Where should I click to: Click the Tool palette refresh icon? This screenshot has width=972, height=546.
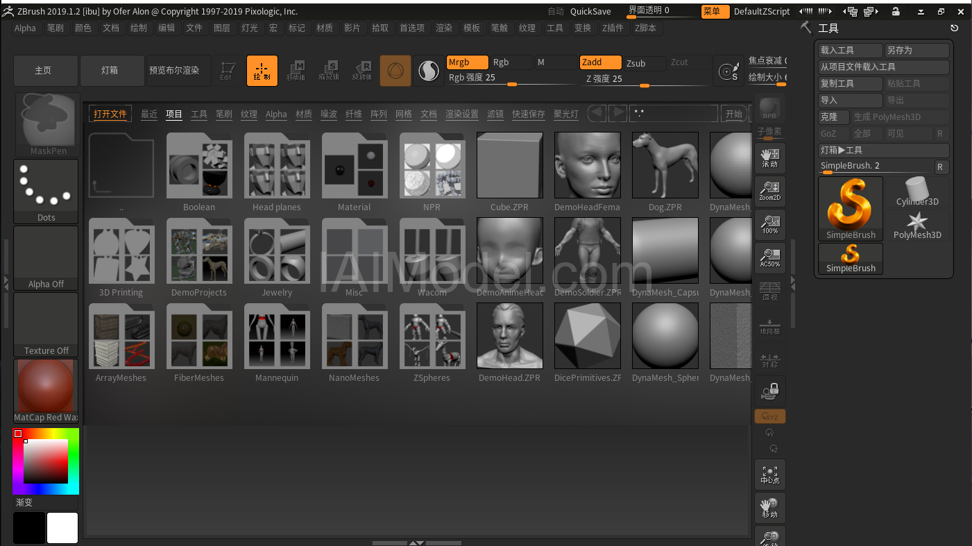955,28
